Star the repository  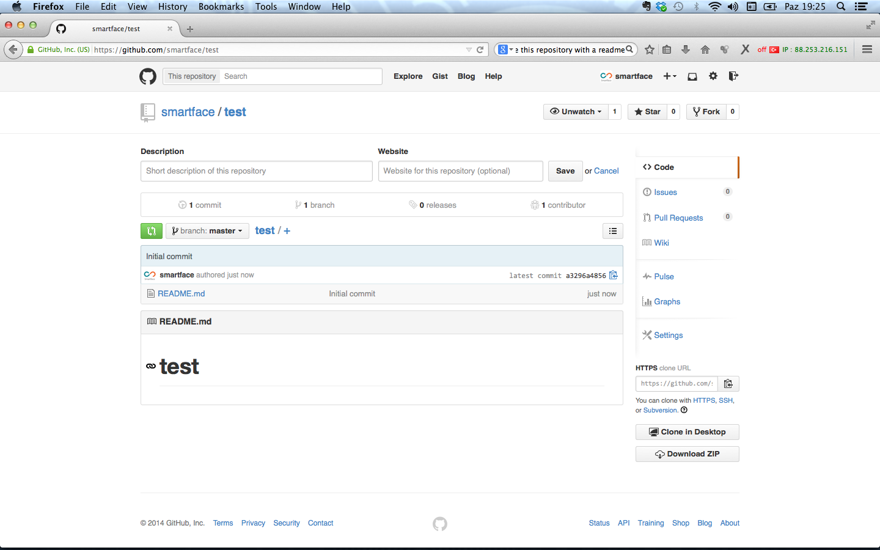[x=647, y=112]
